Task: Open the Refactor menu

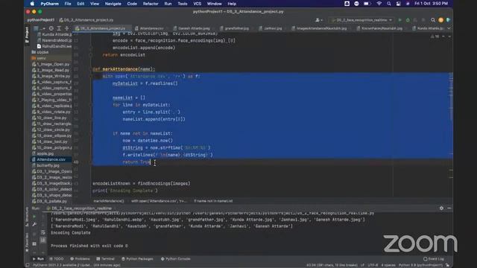Action: [x=151, y=4]
